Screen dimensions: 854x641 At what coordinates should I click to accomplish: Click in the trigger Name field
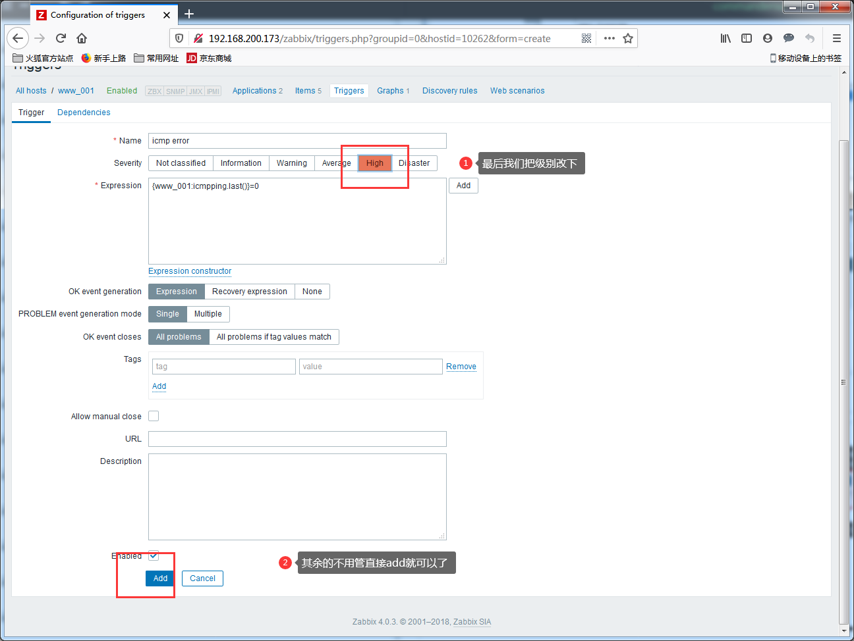pos(297,141)
